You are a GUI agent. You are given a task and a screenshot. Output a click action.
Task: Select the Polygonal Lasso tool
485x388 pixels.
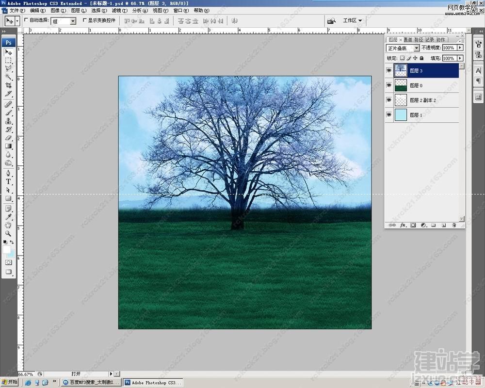tap(8, 69)
